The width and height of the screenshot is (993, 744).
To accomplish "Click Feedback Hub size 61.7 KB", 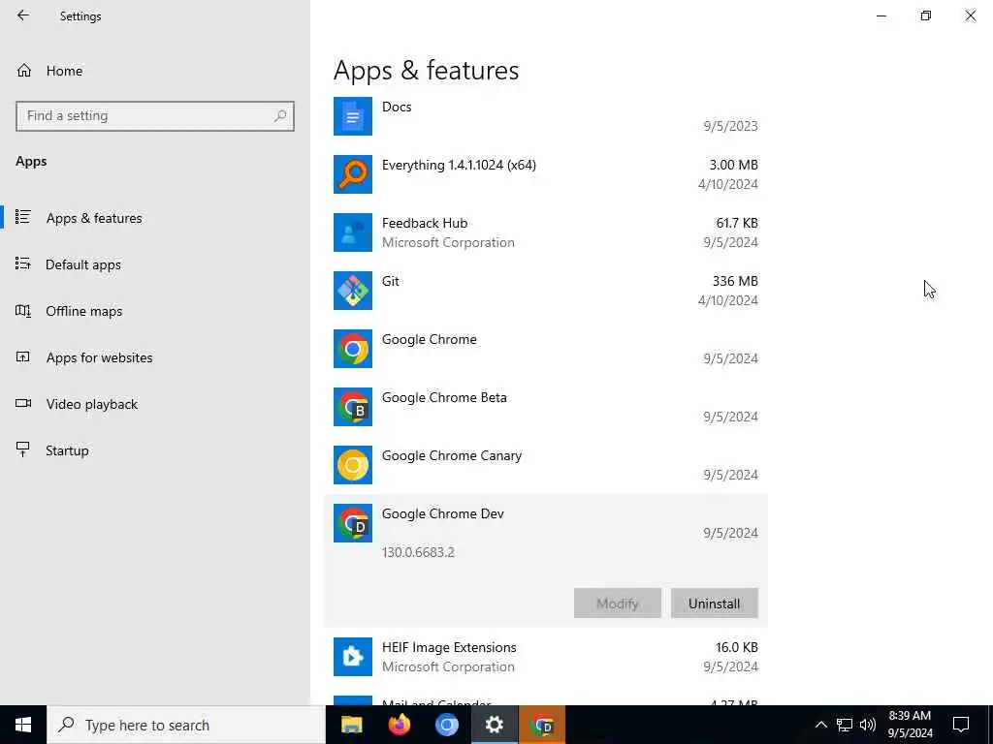I will coord(737,223).
